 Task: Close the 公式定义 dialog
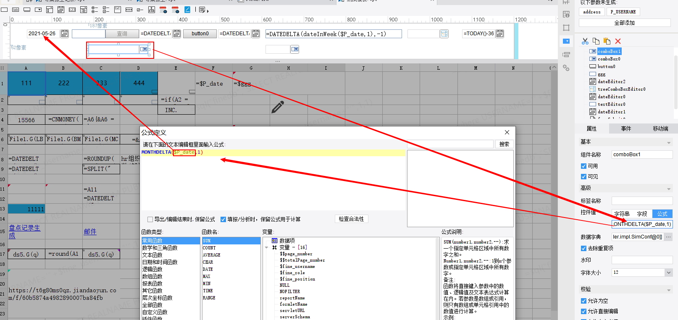click(507, 132)
